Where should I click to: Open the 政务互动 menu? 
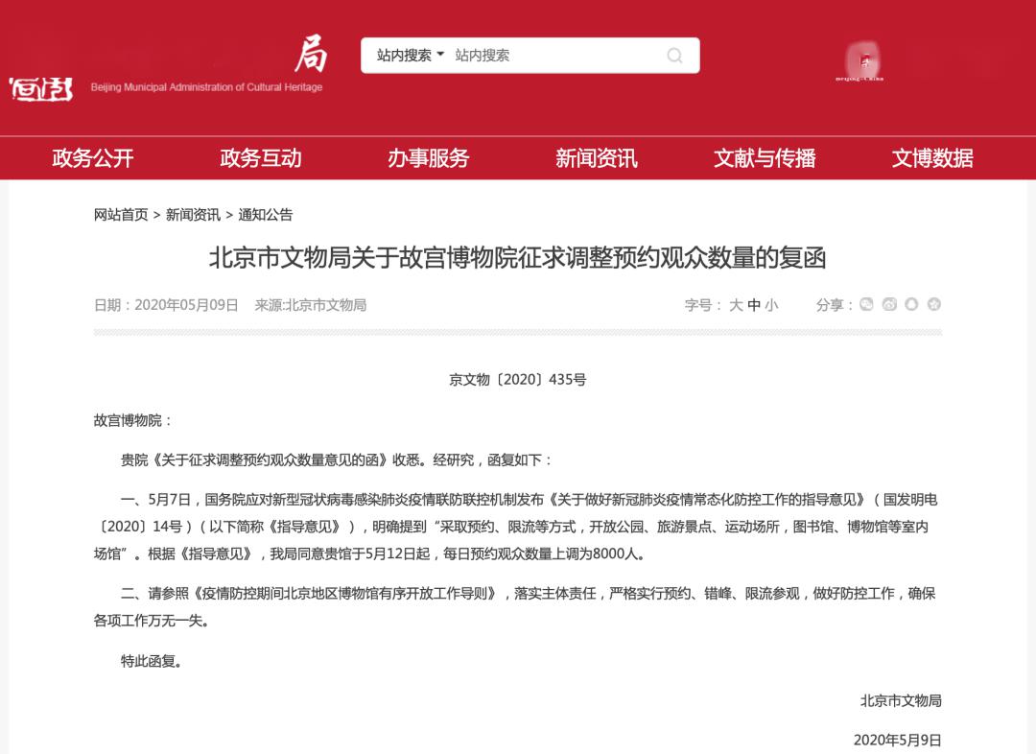(x=260, y=158)
